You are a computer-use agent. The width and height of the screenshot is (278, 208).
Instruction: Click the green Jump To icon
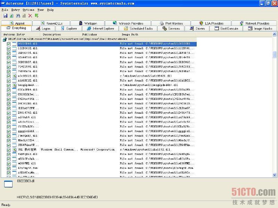[36, 16]
